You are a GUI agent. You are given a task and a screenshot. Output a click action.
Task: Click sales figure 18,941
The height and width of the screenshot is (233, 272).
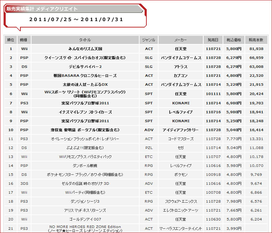coord(256,112)
